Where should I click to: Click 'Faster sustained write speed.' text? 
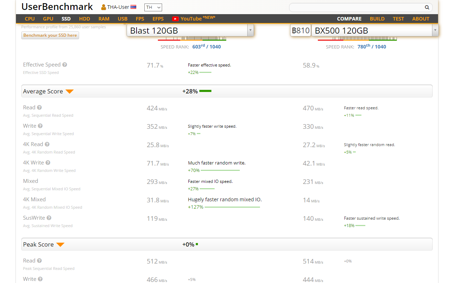pos(372,218)
